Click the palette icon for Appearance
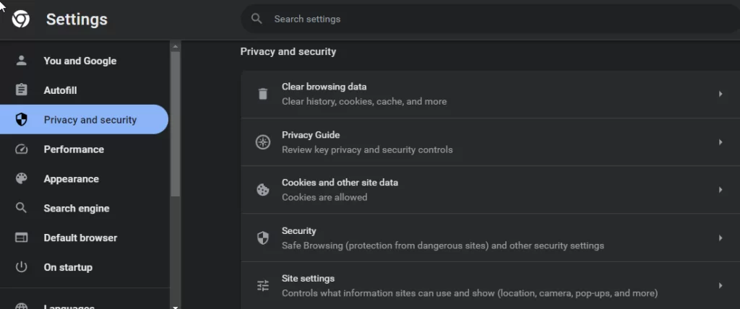 pyautogui.click(x=21, y=178)
